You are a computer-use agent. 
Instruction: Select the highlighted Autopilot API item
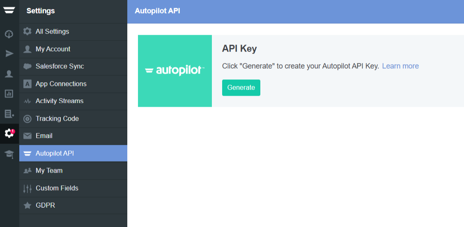click(73, 153)
